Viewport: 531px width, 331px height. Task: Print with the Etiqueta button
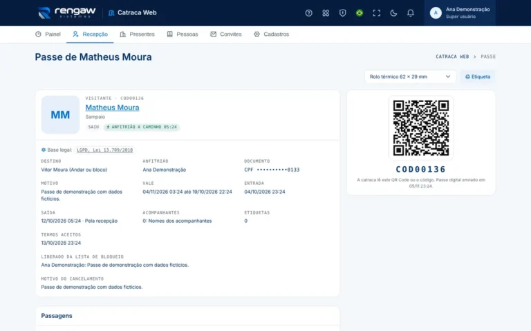tap(478, 77)
